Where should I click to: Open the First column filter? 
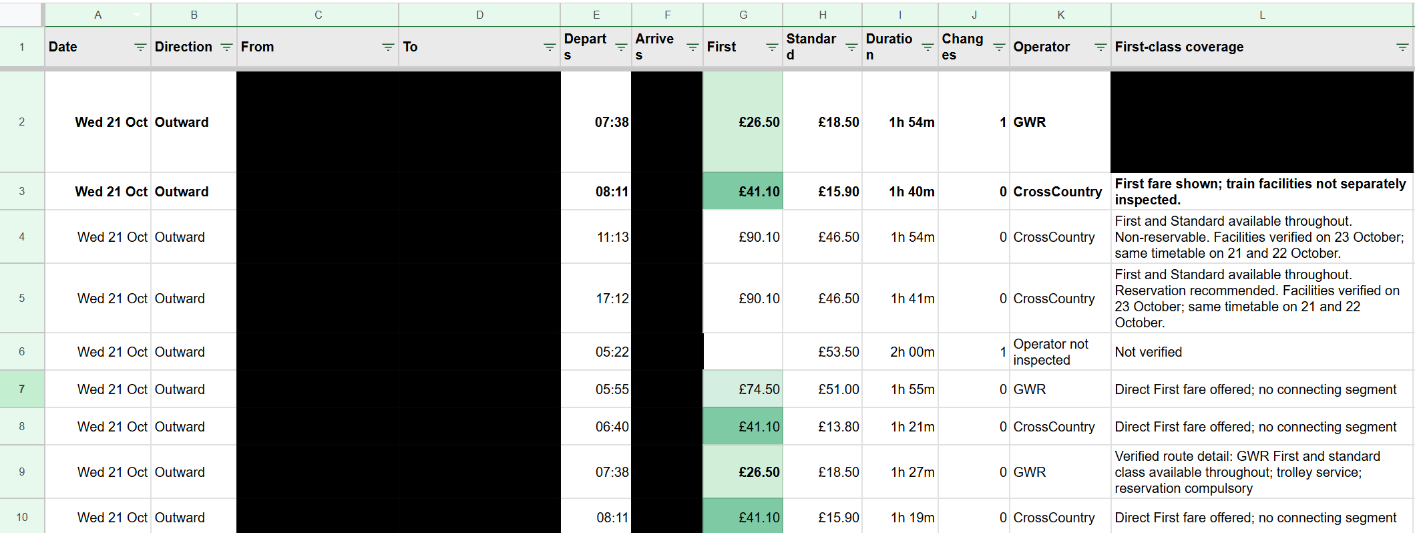[771, 47]
